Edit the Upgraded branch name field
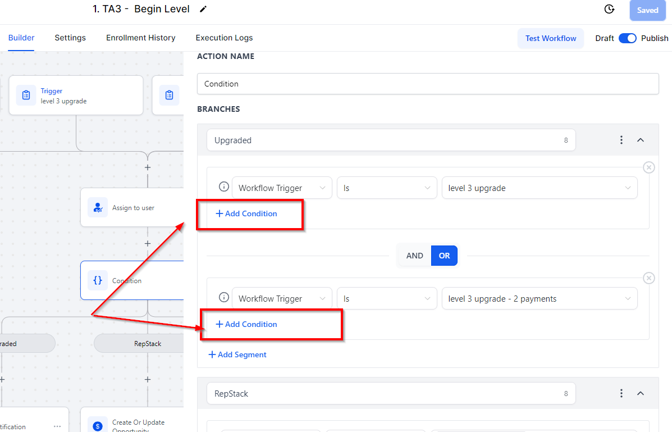Image resolution: width=672 pixels, height=432 pixels. point(391,140)
